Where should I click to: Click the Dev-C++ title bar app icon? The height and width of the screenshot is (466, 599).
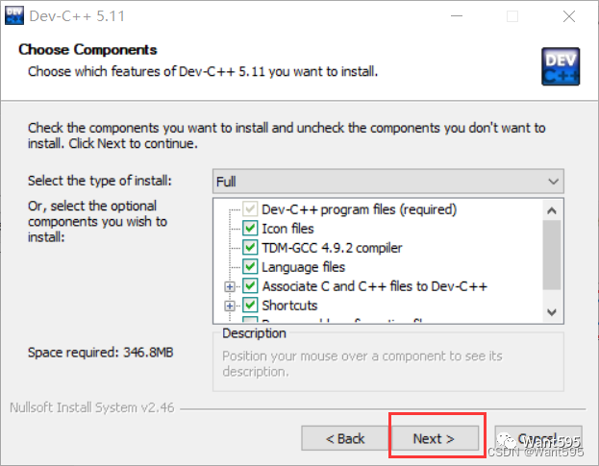pos(14,15)
